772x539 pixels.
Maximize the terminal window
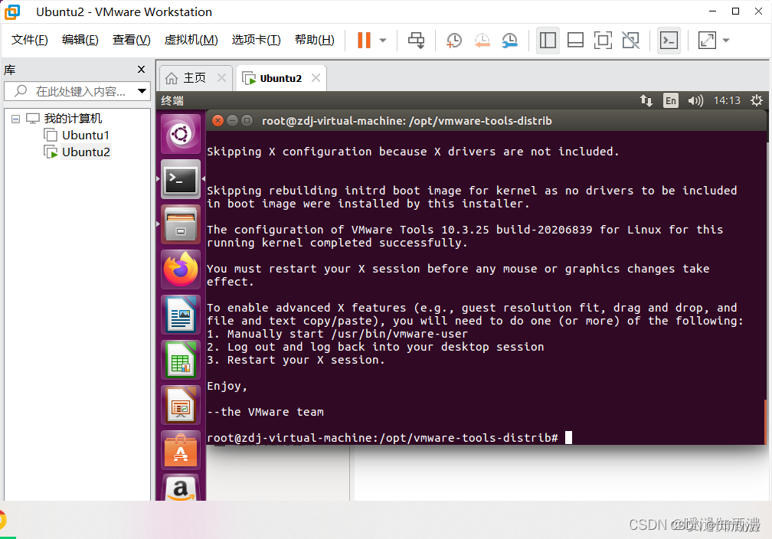247,121
